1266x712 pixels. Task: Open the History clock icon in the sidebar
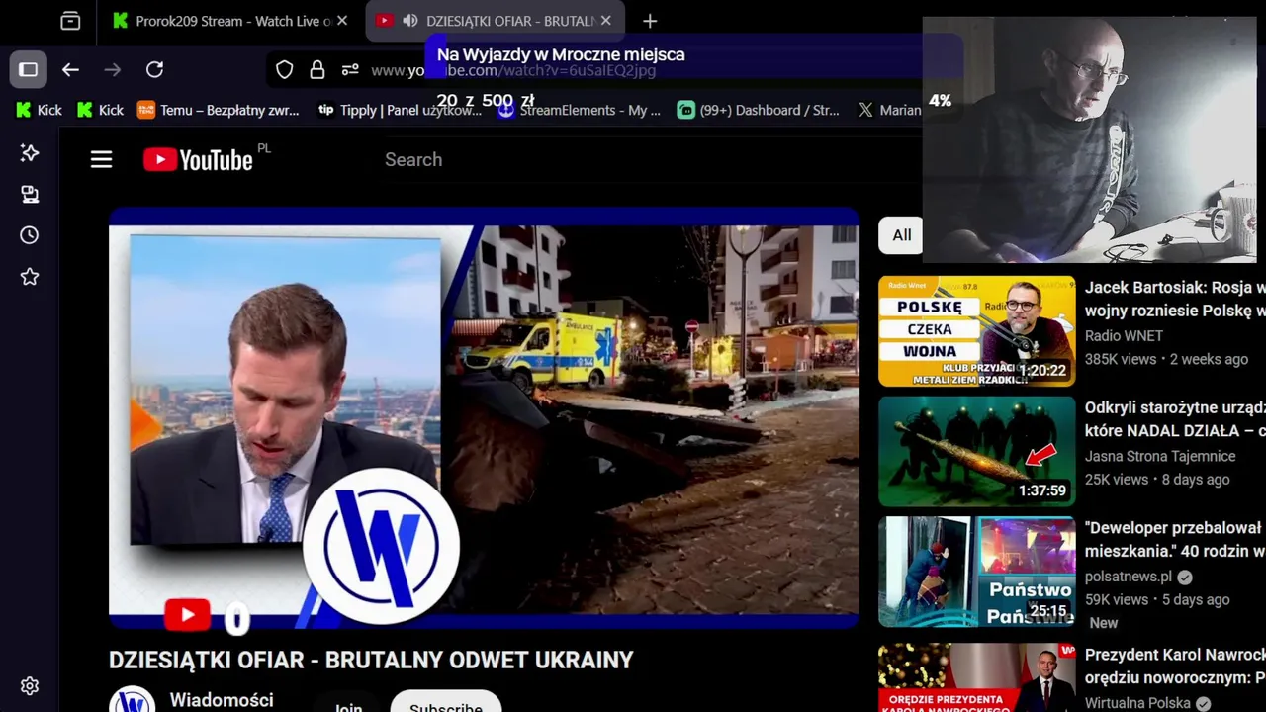(30, 235)
